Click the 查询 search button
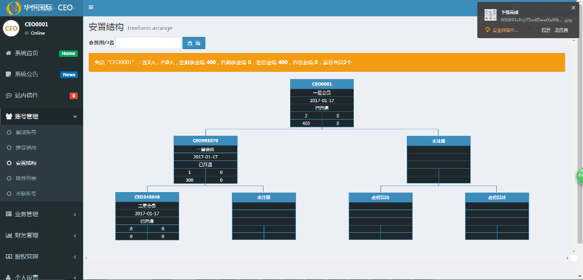Viewport: 583px width, 280px height. point(194,43)
